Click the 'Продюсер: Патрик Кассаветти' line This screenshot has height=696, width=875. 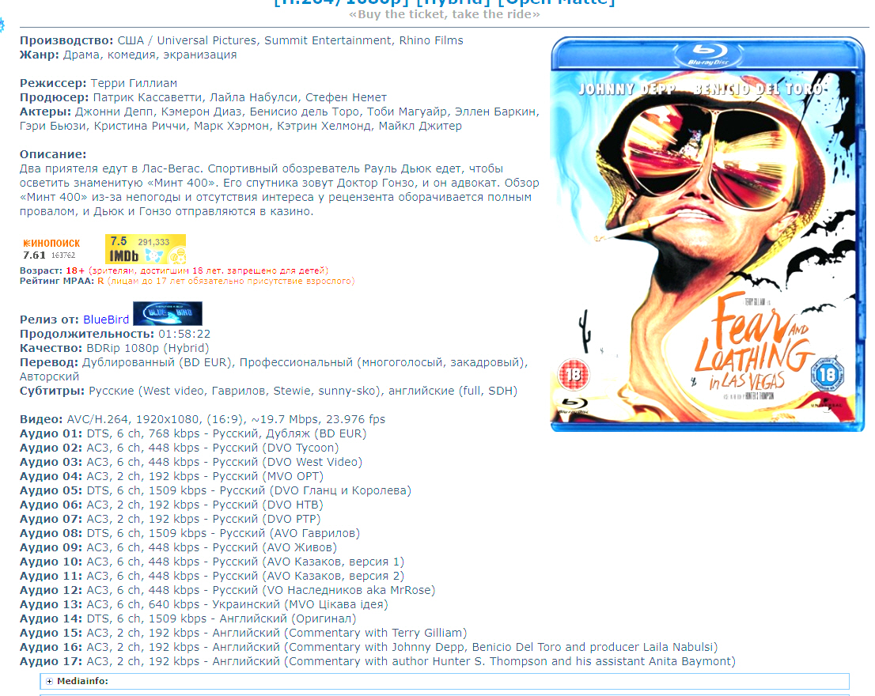[x=203, y=97]
